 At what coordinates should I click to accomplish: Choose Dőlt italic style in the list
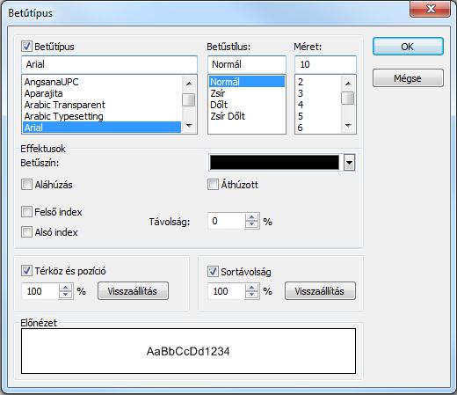coord(247,105)
